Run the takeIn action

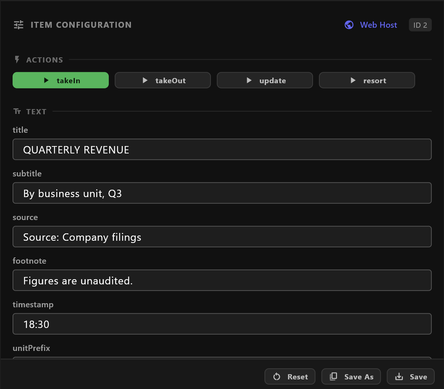(61, 80)
